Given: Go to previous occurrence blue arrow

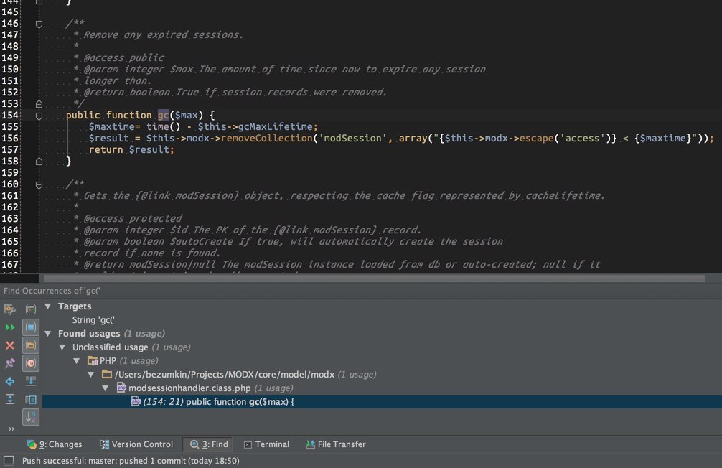Looking at the screenshot, I should [x=9, y=381].
